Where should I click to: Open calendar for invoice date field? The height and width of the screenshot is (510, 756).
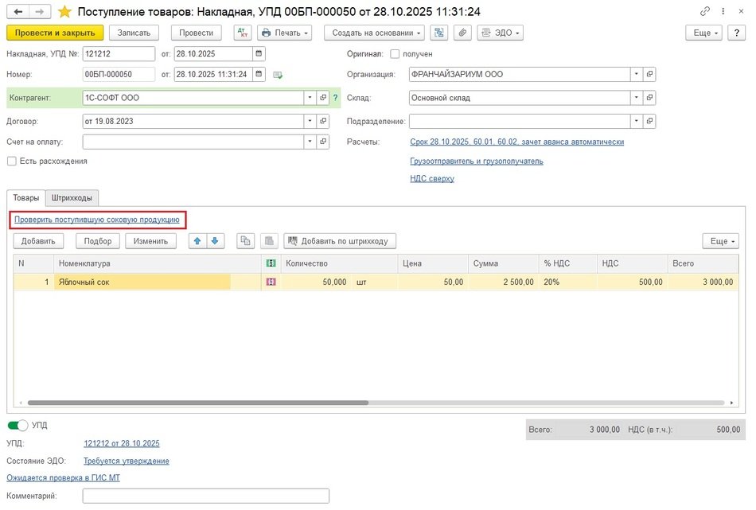pos(259,54)
